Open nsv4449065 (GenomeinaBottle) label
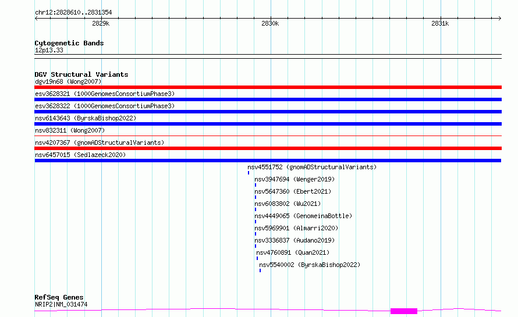 tap(303, 216)
